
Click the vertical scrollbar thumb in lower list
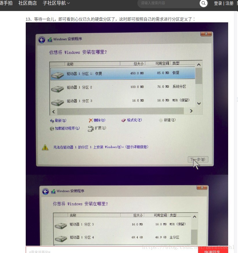click(194, 237)
